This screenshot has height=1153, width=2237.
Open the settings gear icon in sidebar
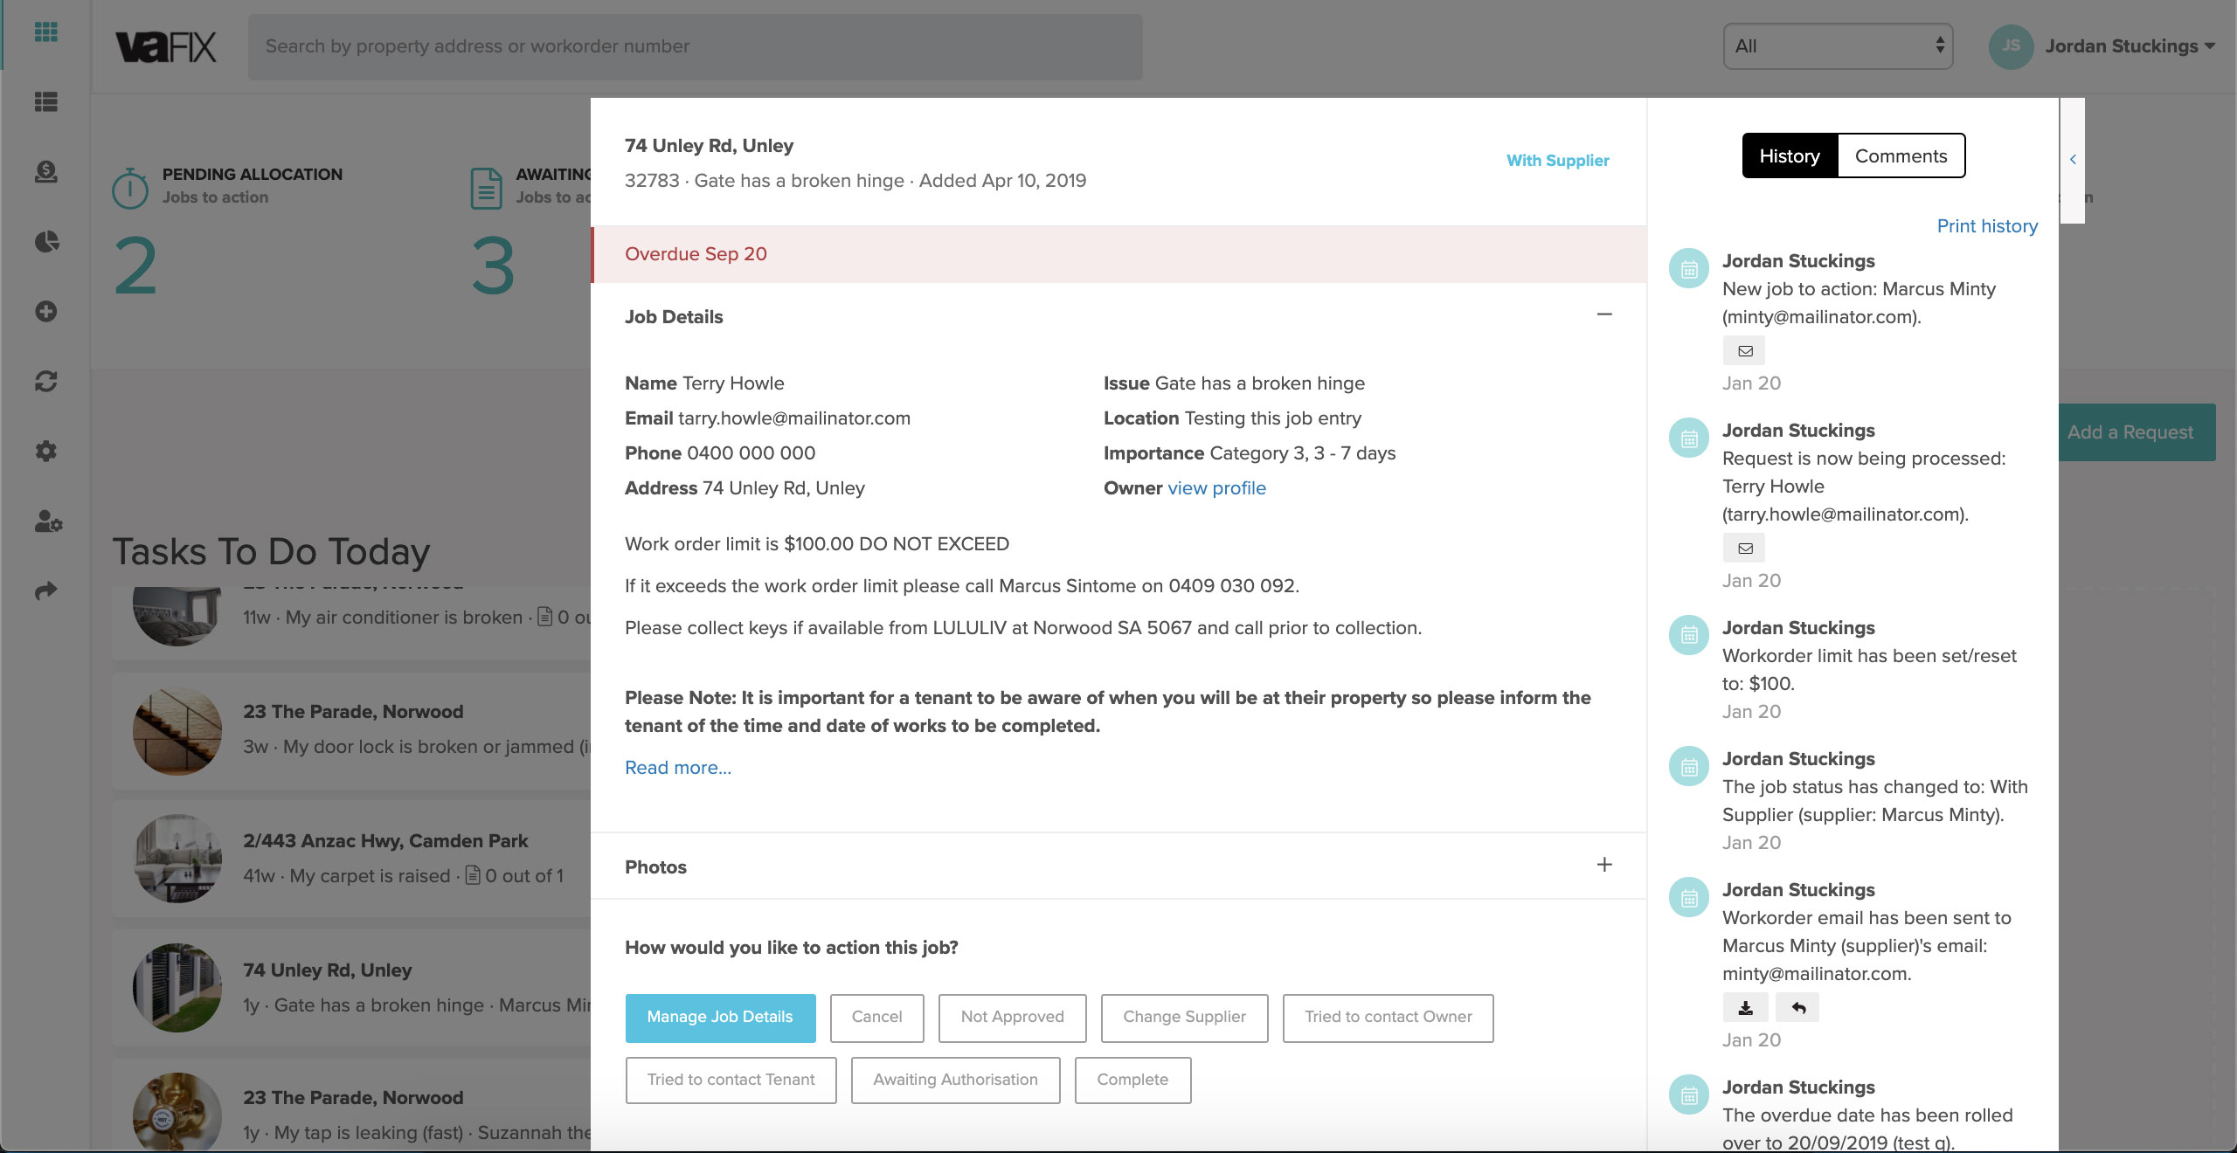click(x=45, y=452)
